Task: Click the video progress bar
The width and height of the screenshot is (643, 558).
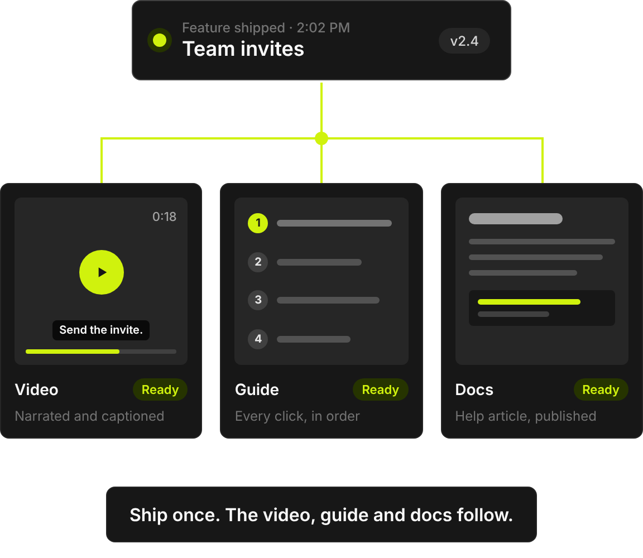Action: (x=101, y=352)
